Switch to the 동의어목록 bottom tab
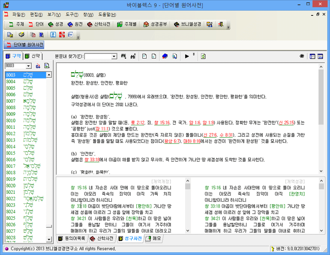330x255 pixels. click(x=72, y=238)
